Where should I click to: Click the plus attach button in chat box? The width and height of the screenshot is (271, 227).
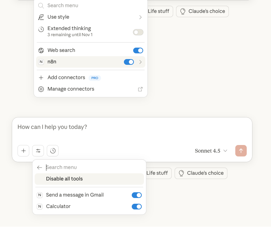(x=23, y=151)
